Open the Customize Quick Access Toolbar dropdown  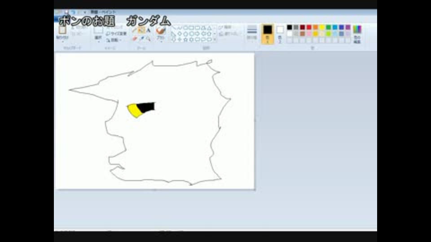tap(85, 13)
